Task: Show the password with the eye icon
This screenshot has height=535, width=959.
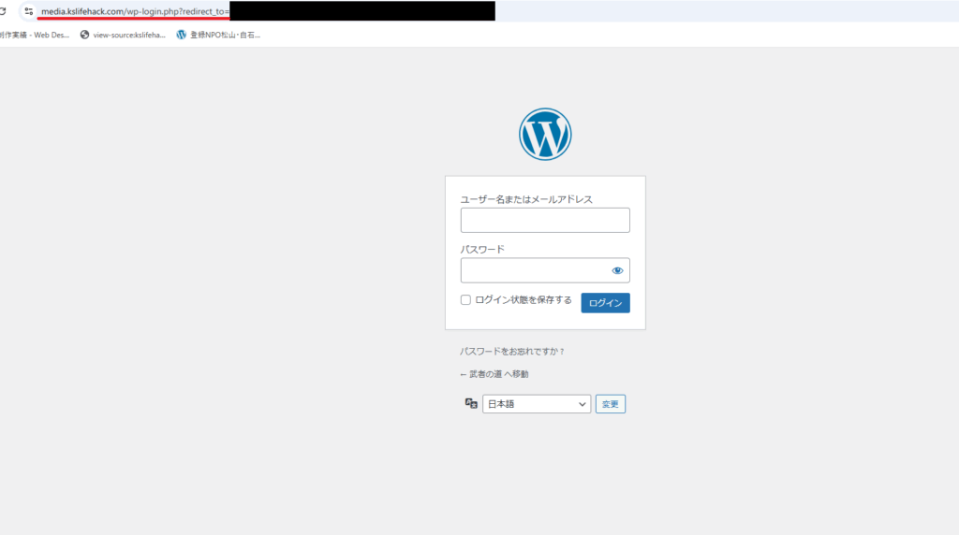Action: (x=617, y=270)
